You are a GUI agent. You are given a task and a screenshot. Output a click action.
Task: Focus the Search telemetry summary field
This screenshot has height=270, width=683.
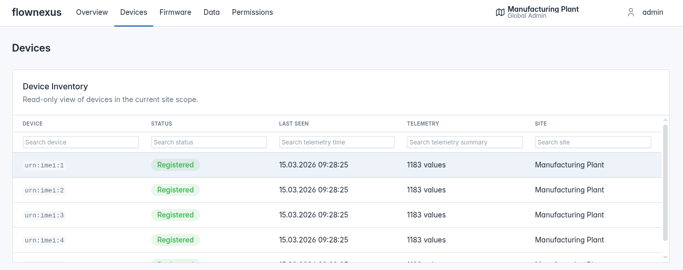pyautogui.click(x=465, y=142)
